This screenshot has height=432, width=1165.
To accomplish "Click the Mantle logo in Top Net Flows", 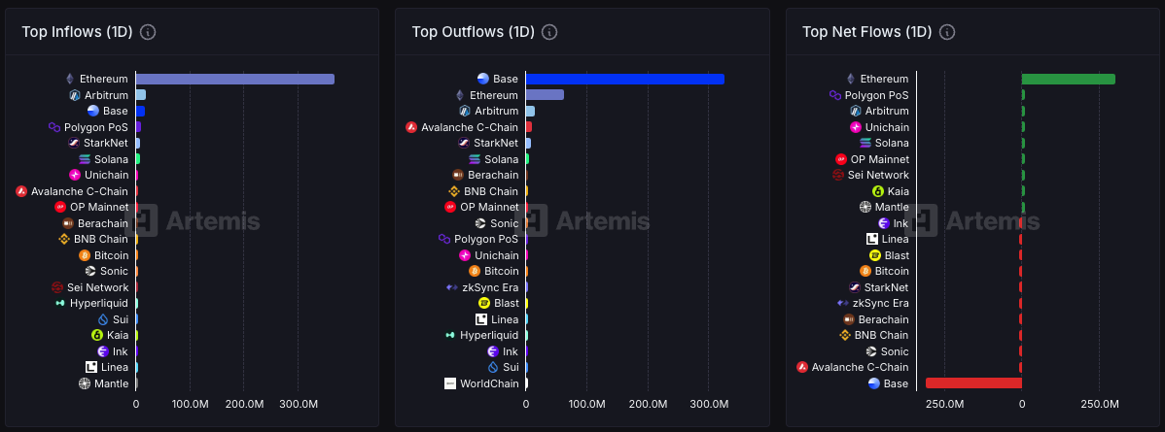I will pos(865,207).
